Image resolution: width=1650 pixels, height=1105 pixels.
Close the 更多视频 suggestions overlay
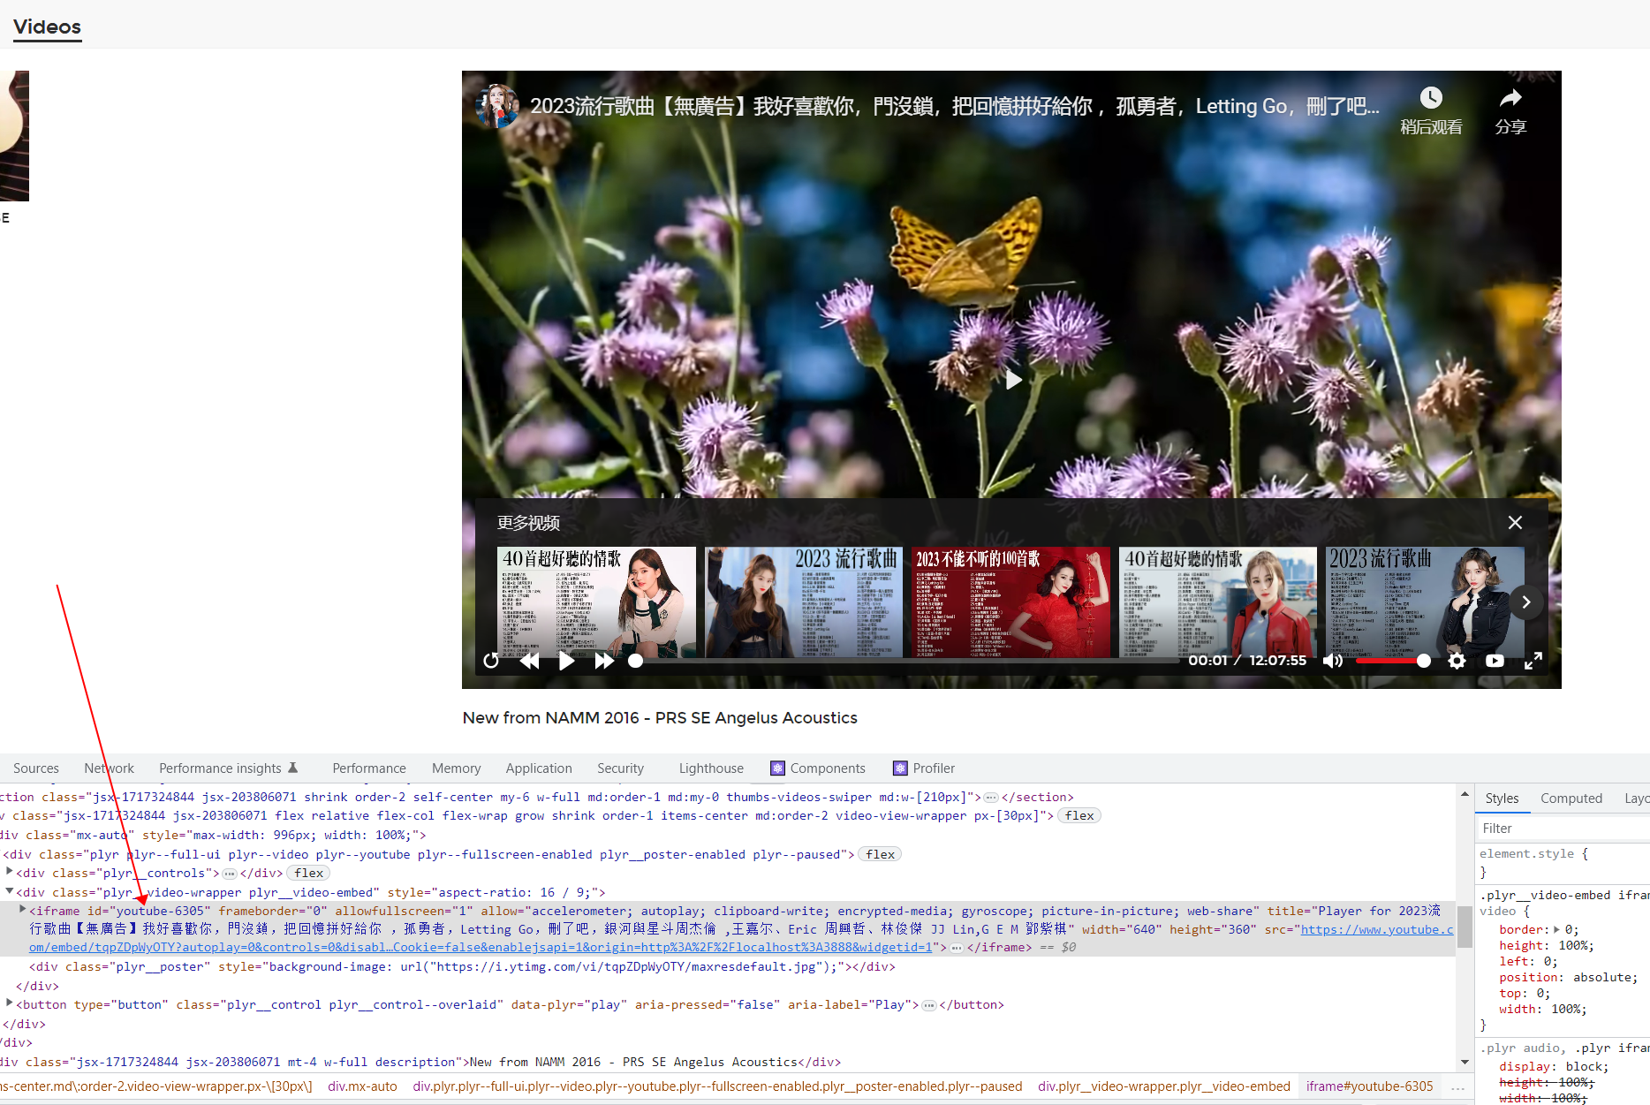[x=1515, y=522]
